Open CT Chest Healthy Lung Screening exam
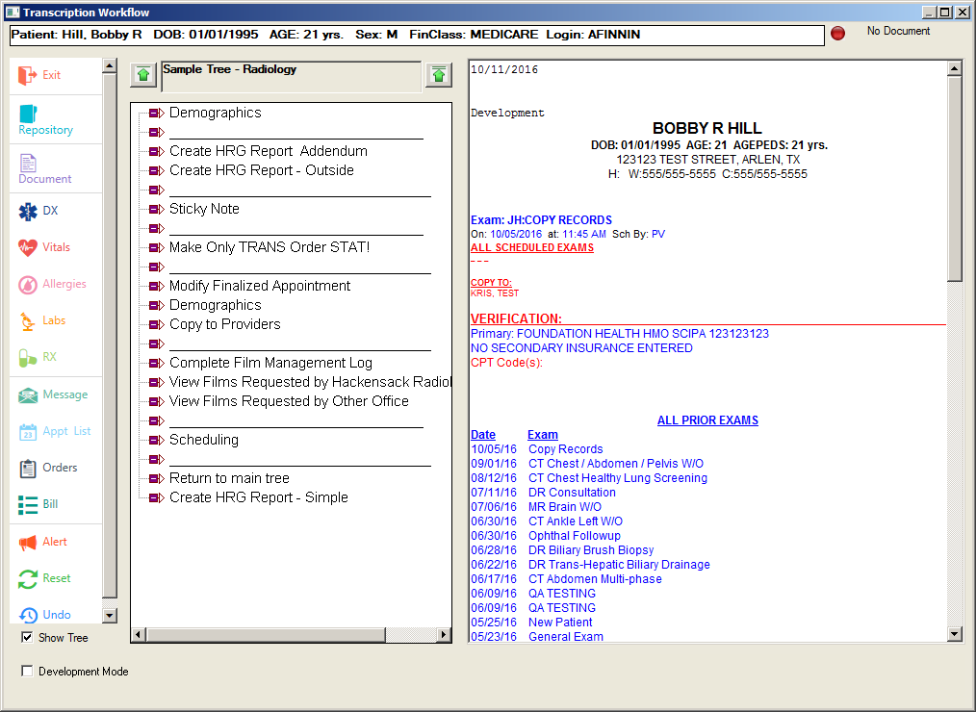The image size is (976, 712). [x=617, y=478]
